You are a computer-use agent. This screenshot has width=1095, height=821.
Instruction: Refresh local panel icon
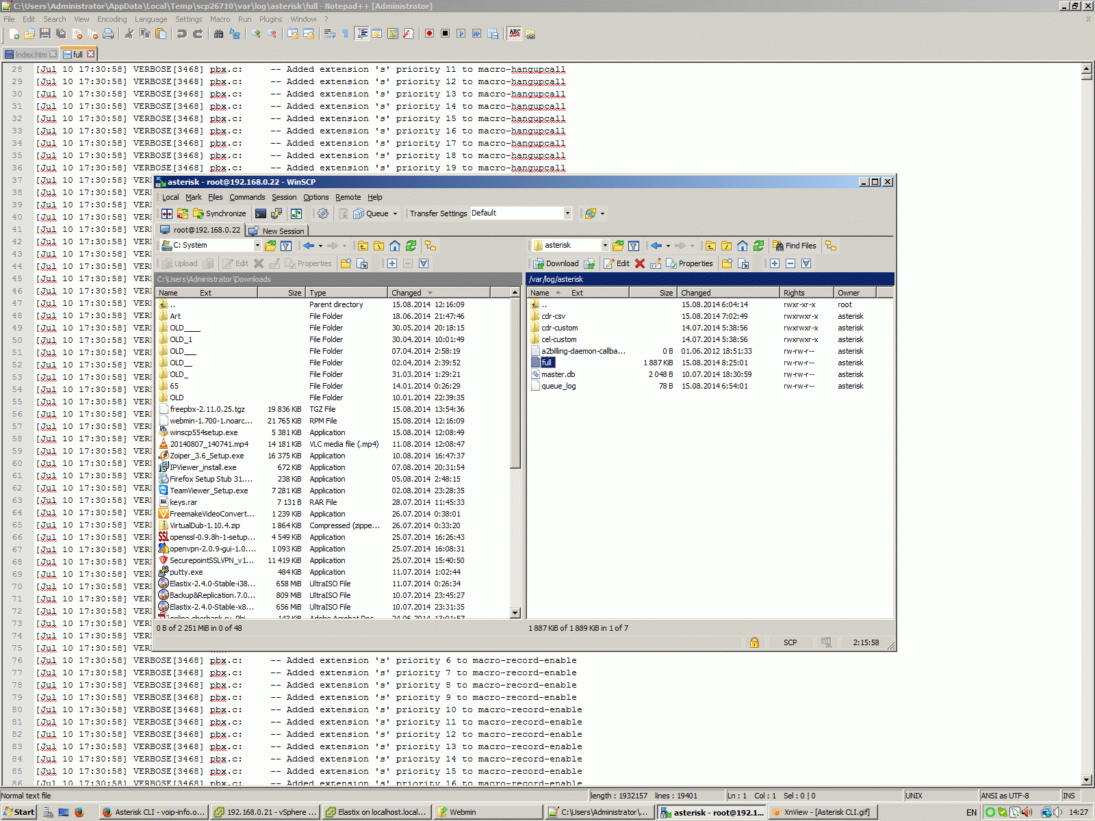411,246
